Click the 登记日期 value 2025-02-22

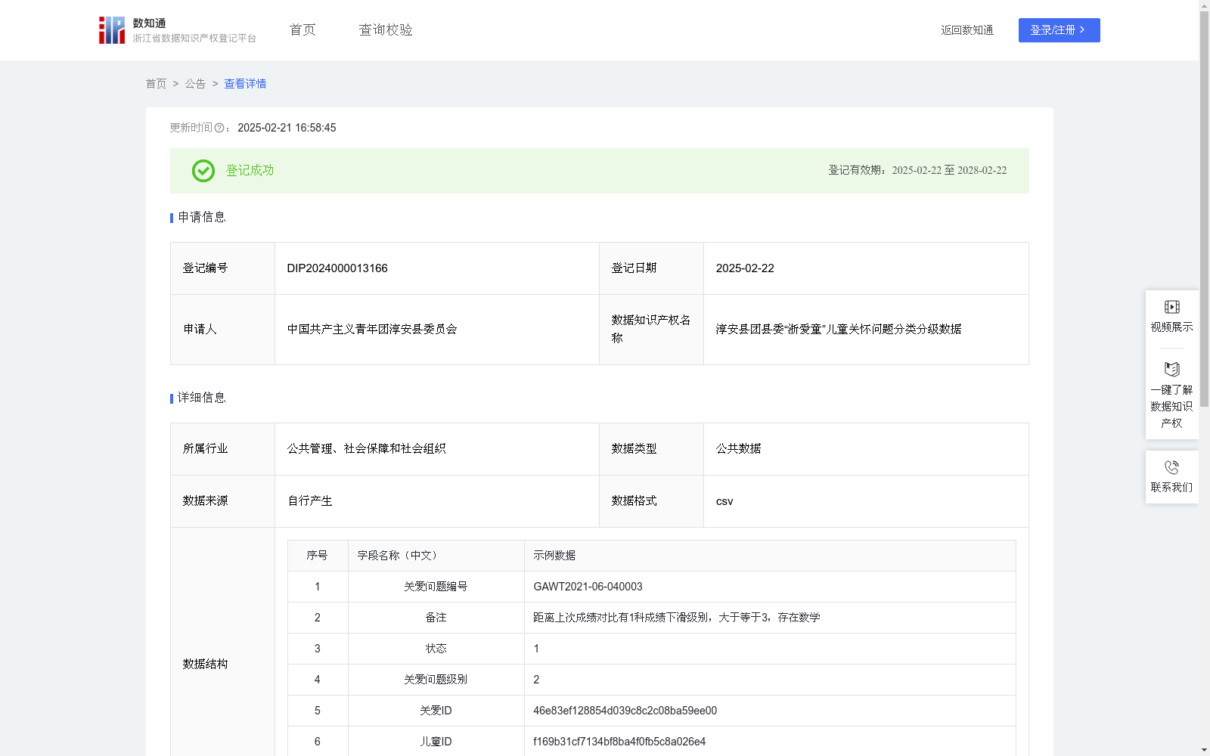click(745, 268)
